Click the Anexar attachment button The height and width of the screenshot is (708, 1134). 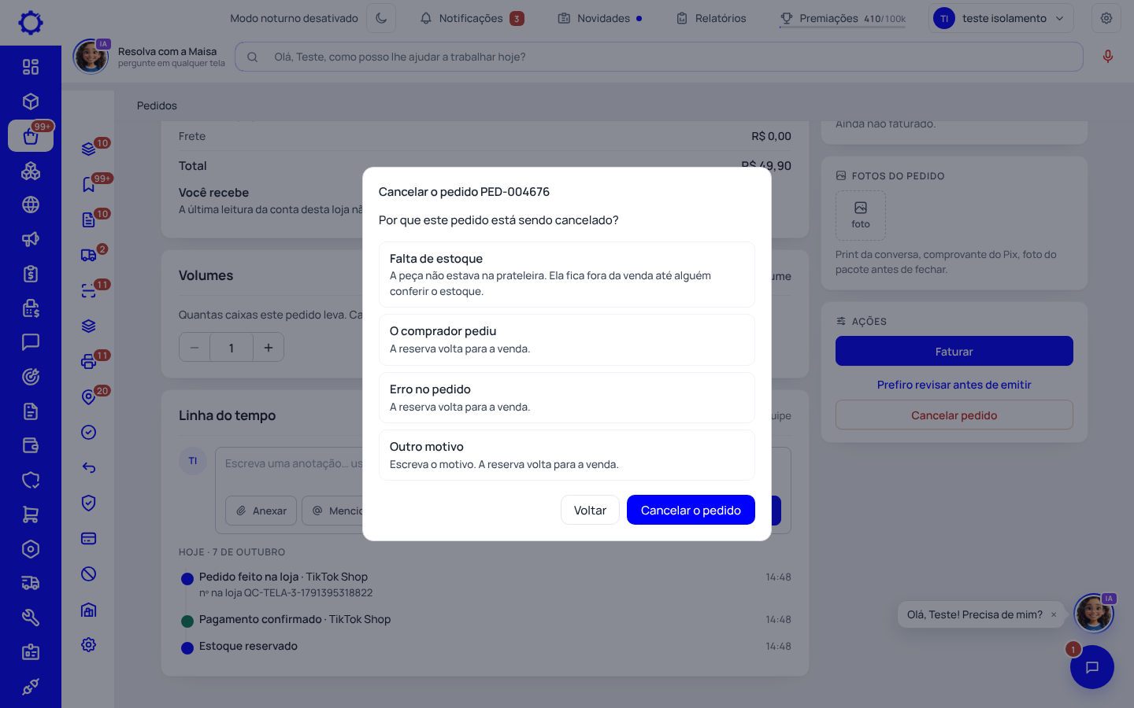[261, 511]
